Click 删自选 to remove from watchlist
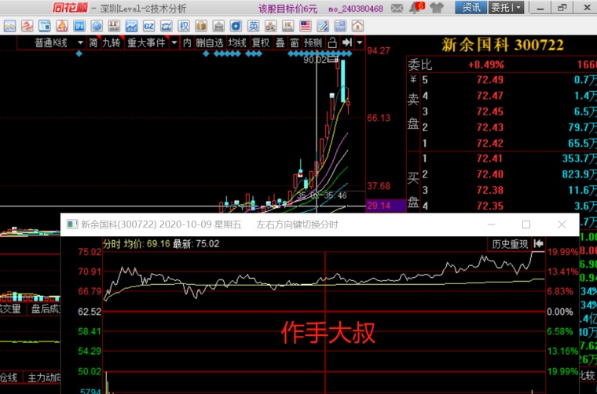Screen dimensions: 597x394 coord(210,42)
